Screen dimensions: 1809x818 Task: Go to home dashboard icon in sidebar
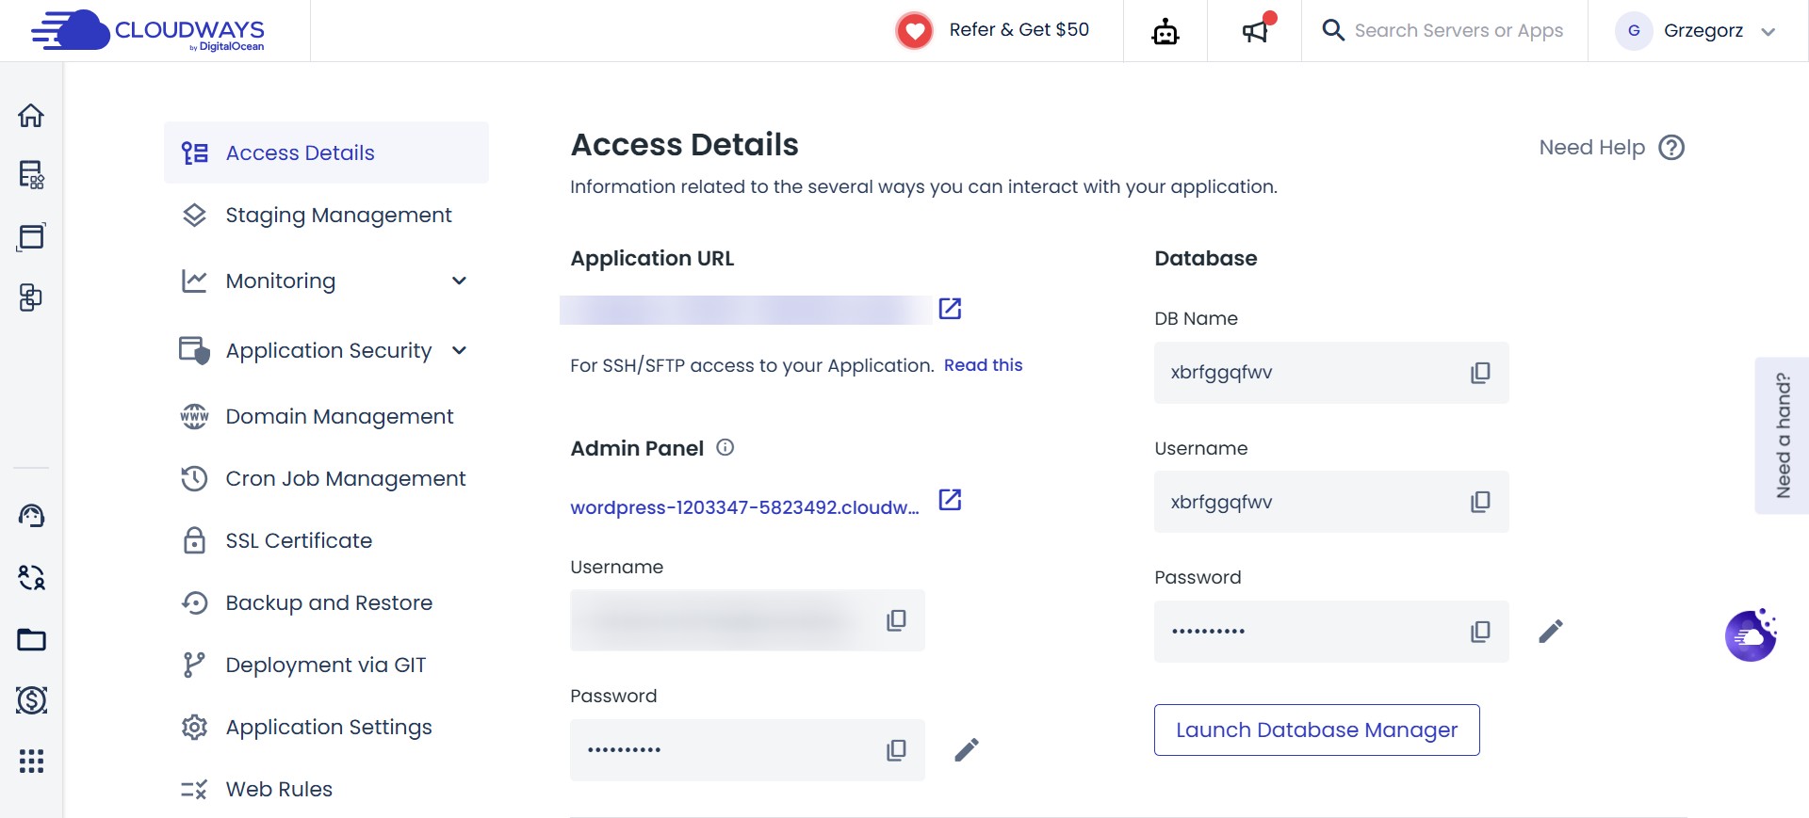coord(31,115)
